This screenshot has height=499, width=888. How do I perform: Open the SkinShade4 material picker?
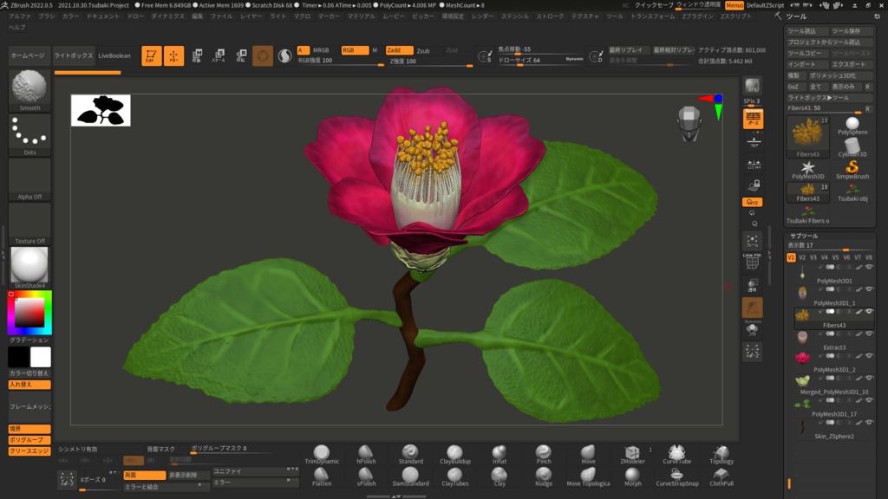click(x=29, y=268)
